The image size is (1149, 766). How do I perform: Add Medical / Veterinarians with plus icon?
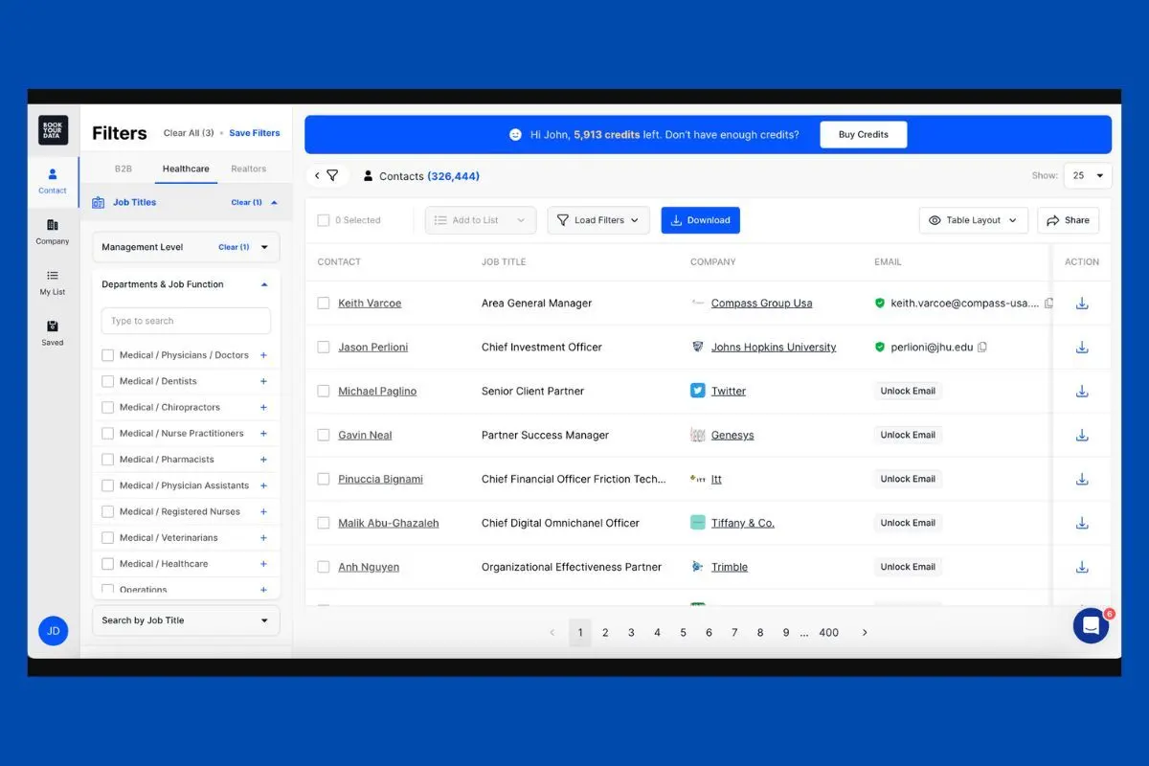[263, 538]
